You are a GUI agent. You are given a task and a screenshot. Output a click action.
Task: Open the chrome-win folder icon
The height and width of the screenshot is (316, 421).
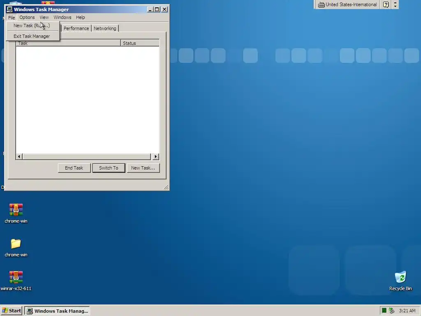[x=16, y=244]
